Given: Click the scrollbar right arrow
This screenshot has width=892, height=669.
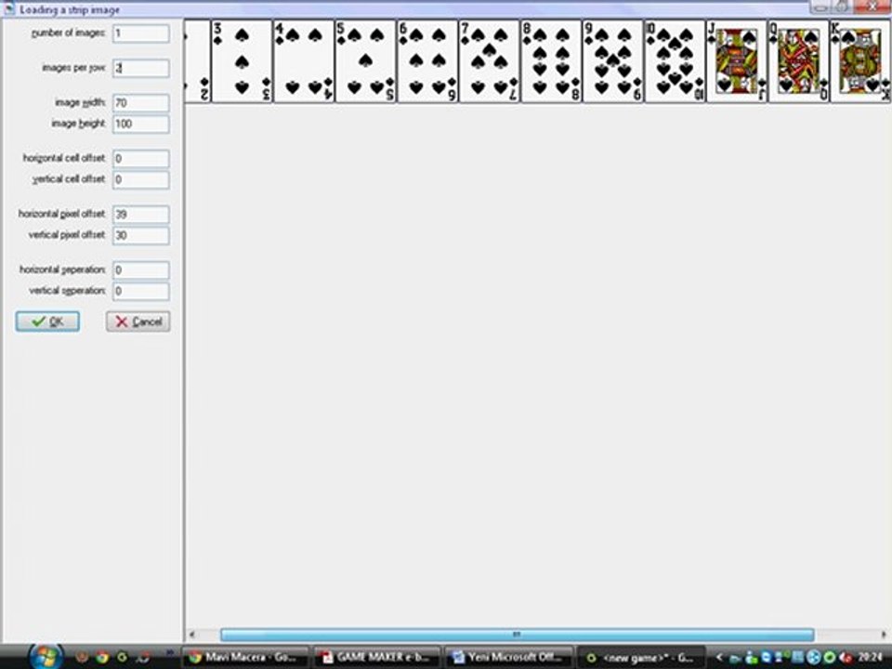Looking at the screenshot, I should [884, 635].
